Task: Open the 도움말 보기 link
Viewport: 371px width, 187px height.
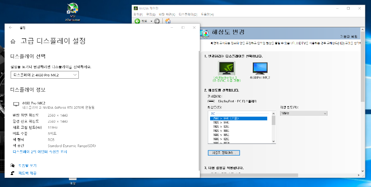Action: pos(27,166)
